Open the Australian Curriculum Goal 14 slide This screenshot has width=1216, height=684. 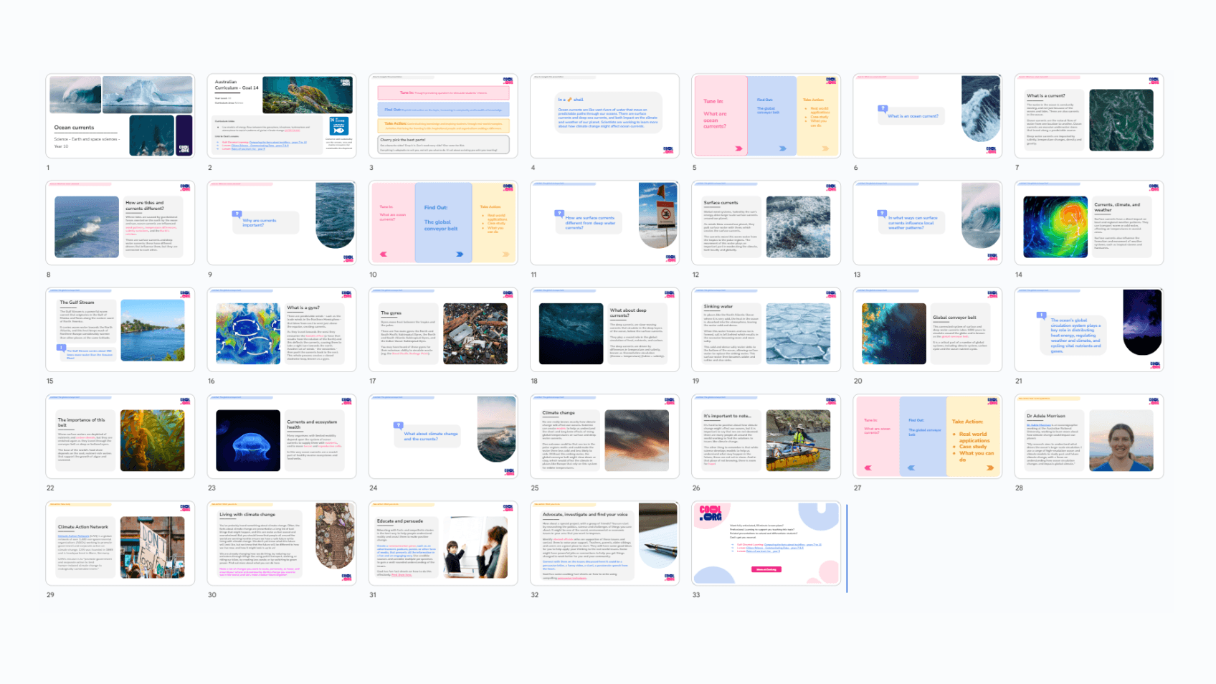click(x=281, y=115)
